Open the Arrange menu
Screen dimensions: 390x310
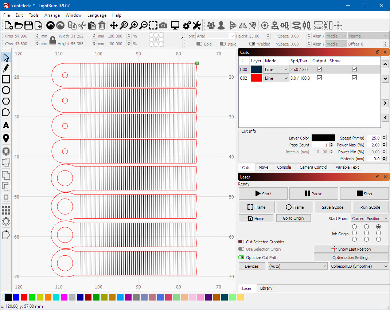pyautogui.click(x=52, y=15)
